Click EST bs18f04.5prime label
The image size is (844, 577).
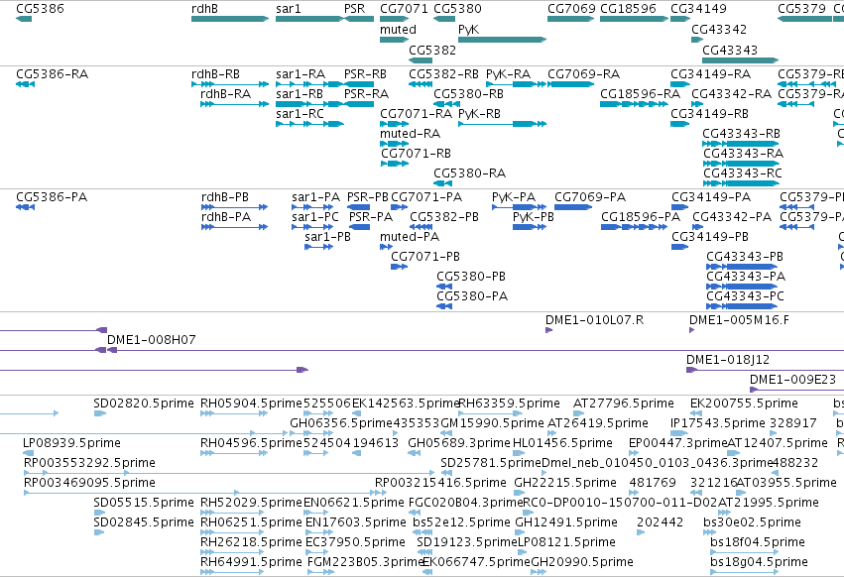tap(758, 542)
